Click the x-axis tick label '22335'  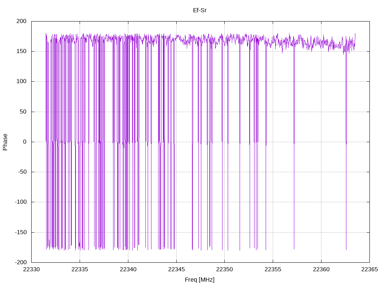coord(80,269)
